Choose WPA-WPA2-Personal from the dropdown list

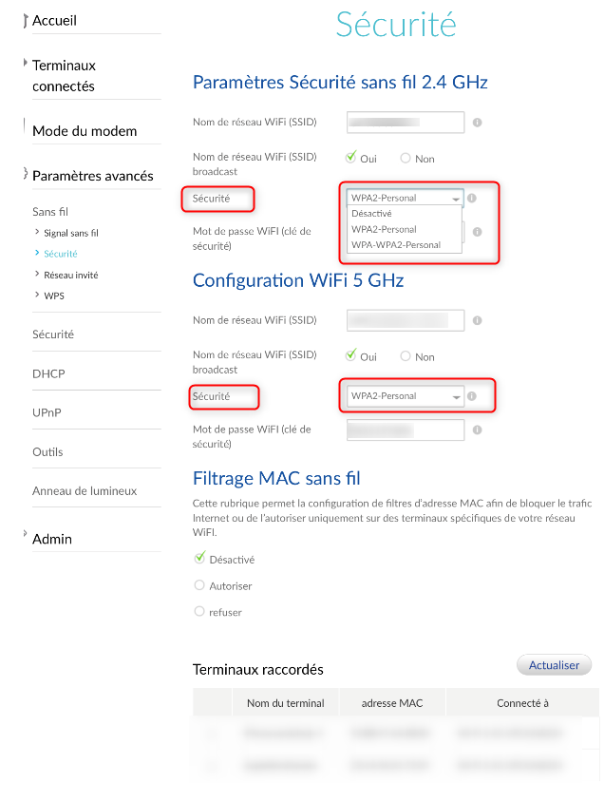[x=396, y=244]
